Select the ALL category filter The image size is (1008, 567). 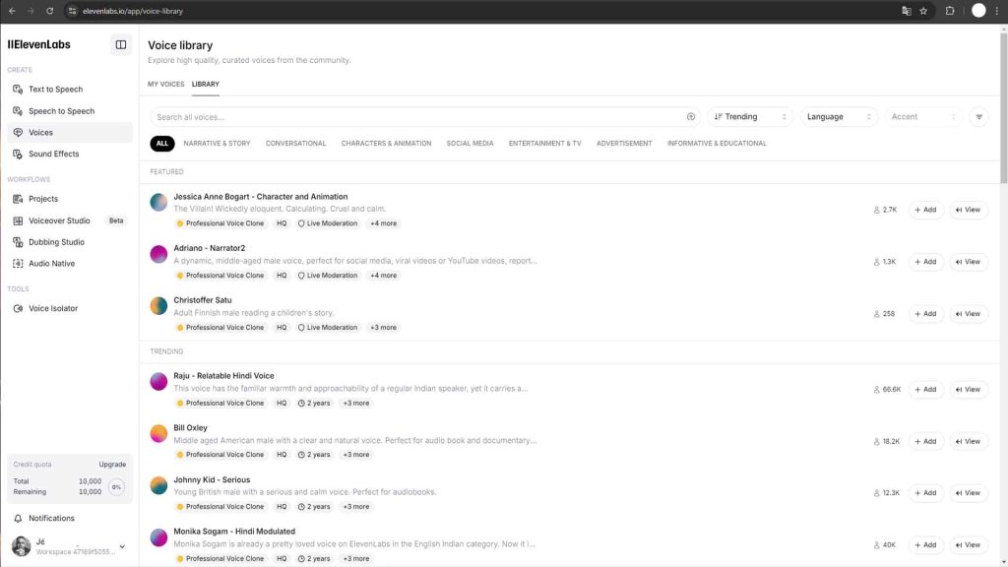point(162,144)
